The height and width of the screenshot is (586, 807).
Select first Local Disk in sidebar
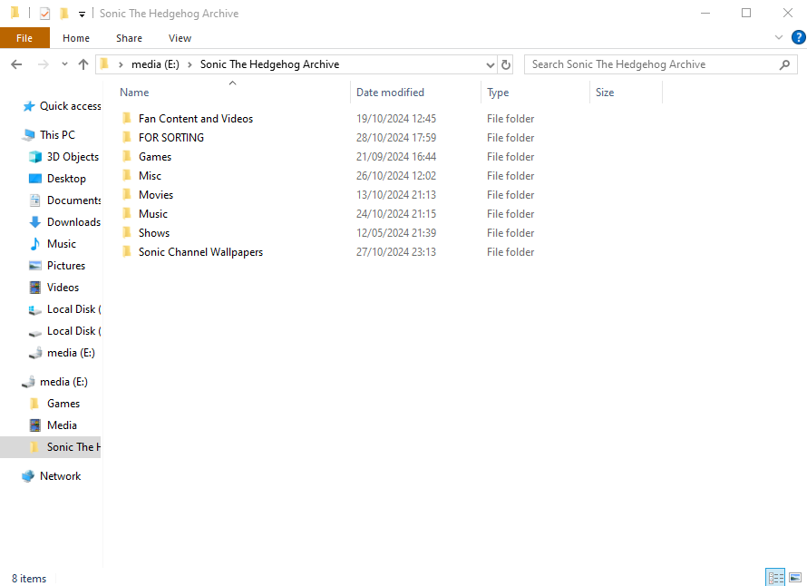(73, 309)
